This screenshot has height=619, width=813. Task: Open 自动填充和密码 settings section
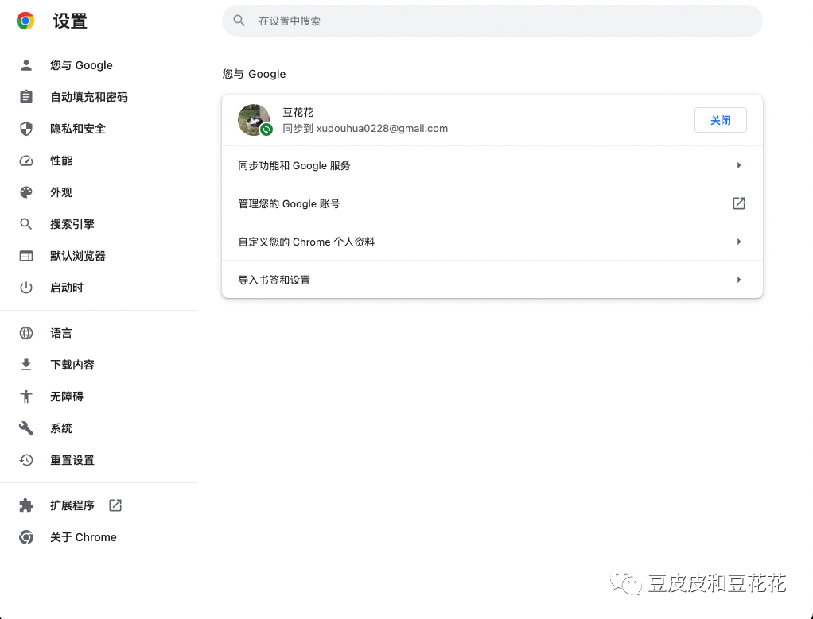point(88,97)
